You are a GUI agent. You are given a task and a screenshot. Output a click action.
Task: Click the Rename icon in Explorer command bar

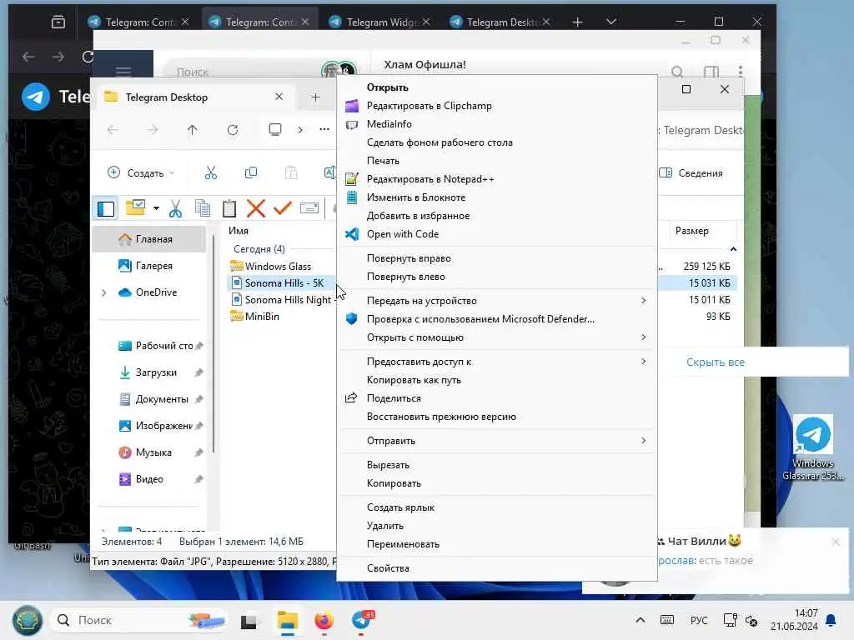pyautogui.click(x=329, y=173)
